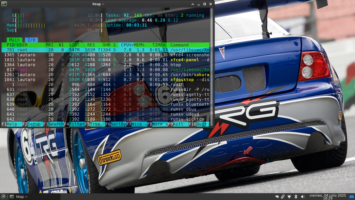Open the Wi-Fi network tray icon
The width and height of the screenshot is (355, 200).
point(289,197)
